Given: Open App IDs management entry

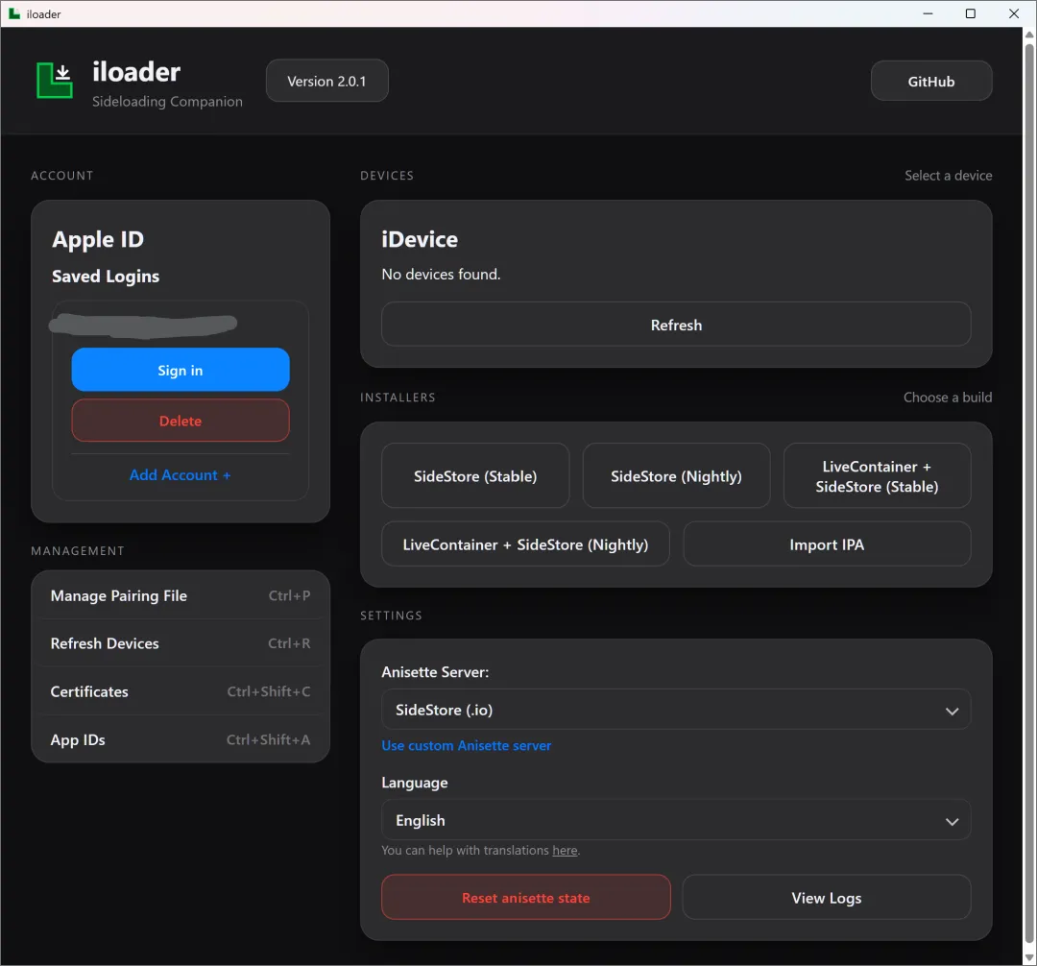Looking at the screenshot, I should 181,739.
